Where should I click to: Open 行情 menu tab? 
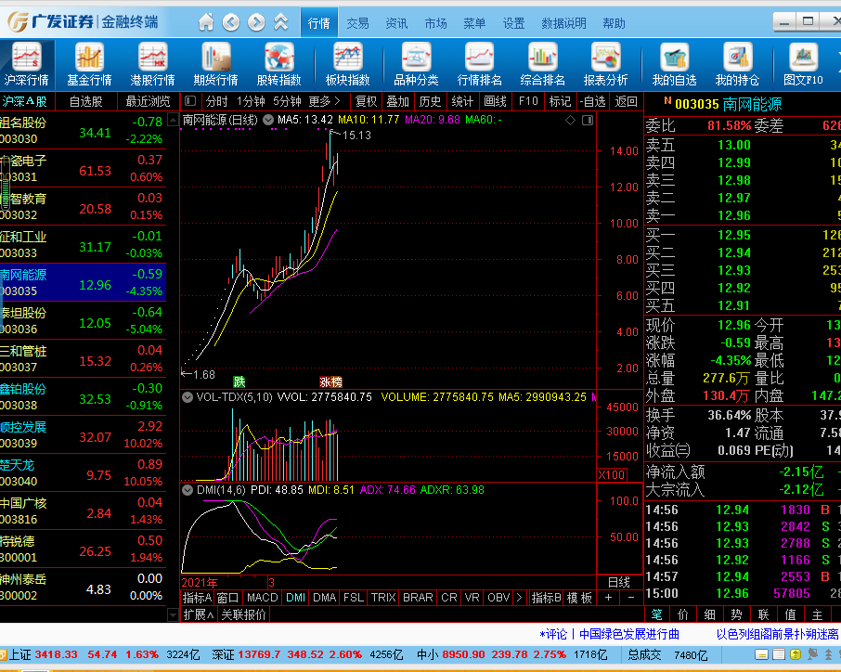pos(319,23)
